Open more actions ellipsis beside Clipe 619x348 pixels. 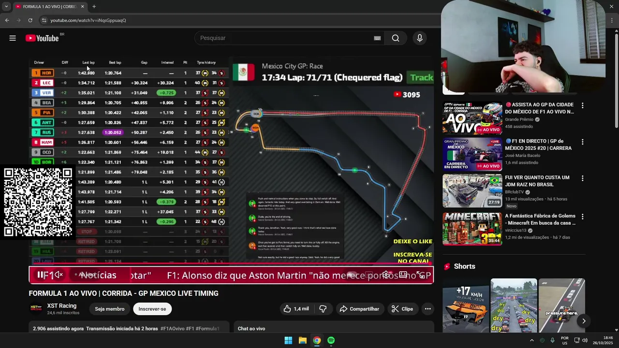coord(427,309)
